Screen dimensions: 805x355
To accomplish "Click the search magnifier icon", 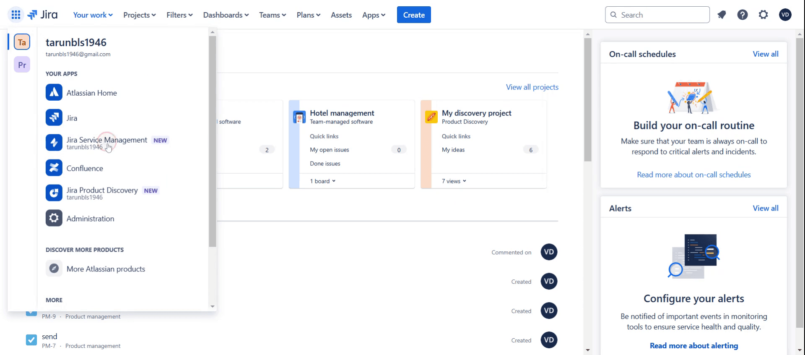I will coord(613,15).
